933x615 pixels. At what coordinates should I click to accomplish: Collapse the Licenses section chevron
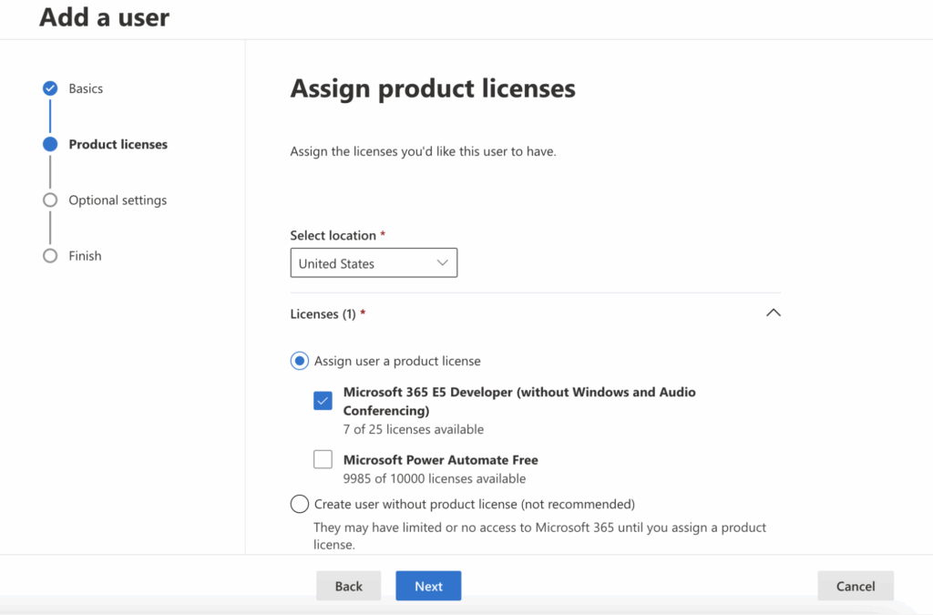coord(774,313)
